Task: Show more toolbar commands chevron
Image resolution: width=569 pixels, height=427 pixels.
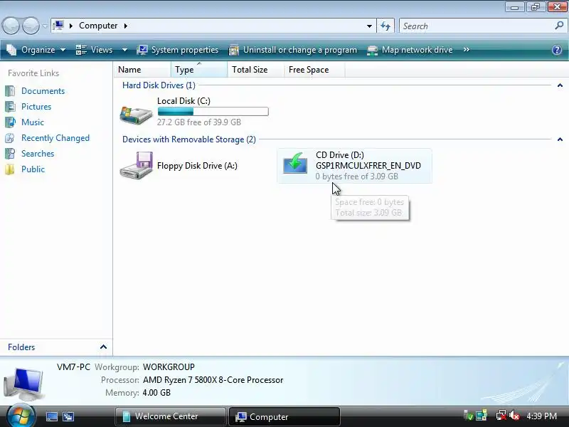Action: [x=467, y=50]
